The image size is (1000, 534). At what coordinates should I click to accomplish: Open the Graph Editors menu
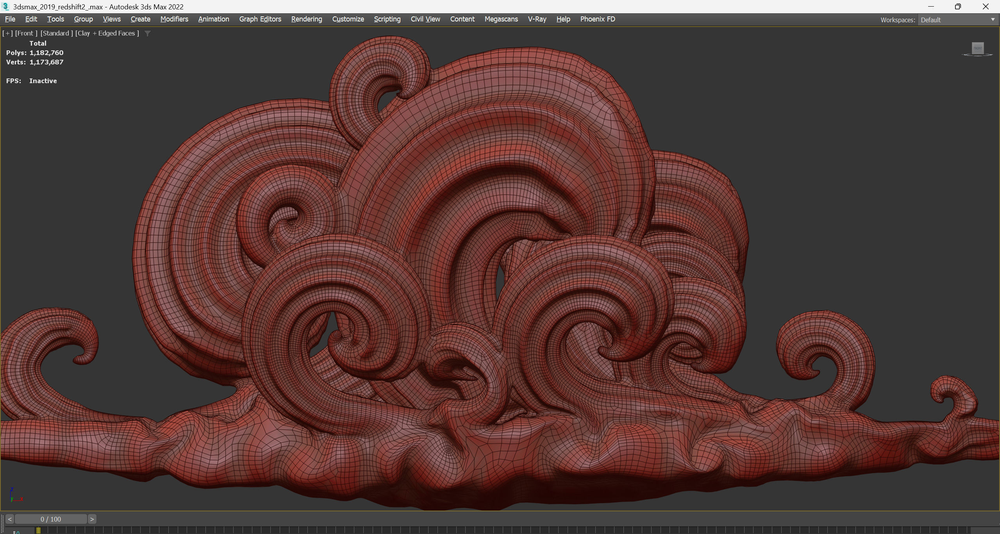[x=260, y=19]
